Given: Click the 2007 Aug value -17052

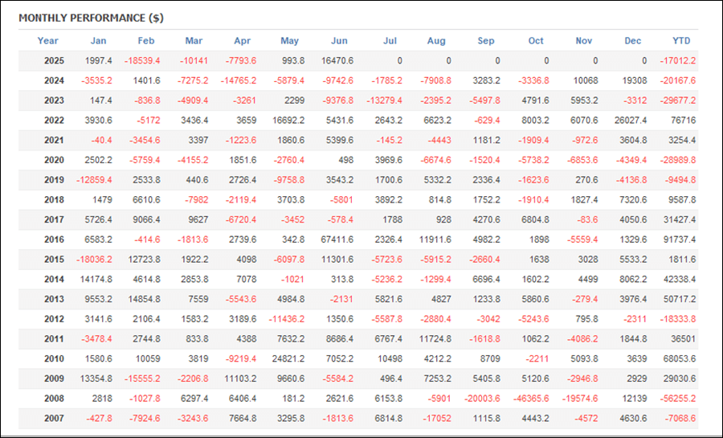Looking at the screenshot, I should pyautogui.click(x=437, y=418).
